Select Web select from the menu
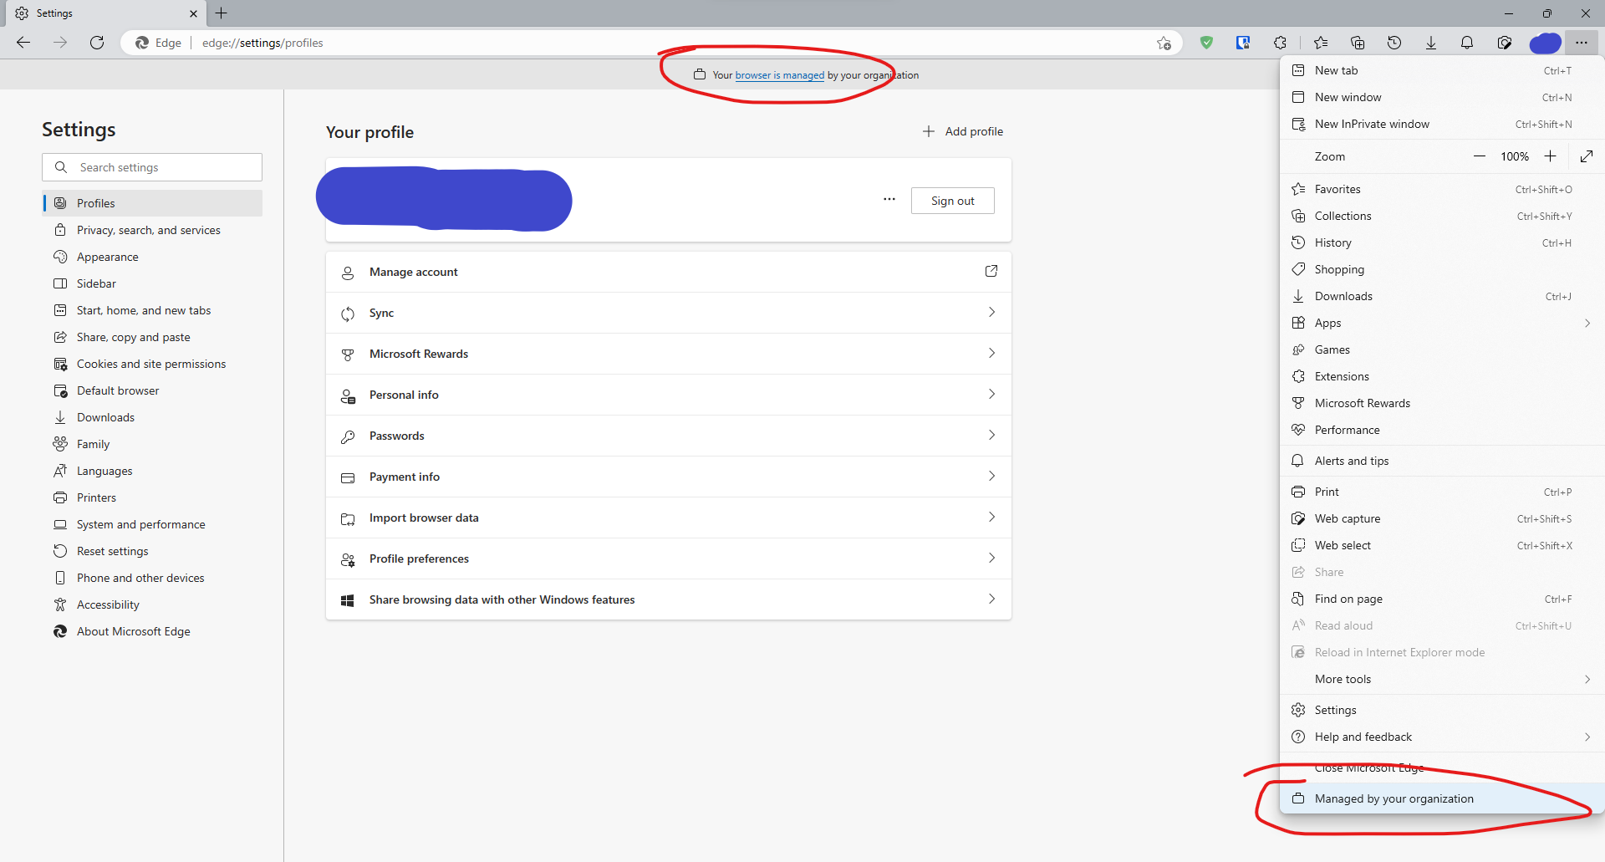This screenshot has height=862, width=1605. point(1441,545)
